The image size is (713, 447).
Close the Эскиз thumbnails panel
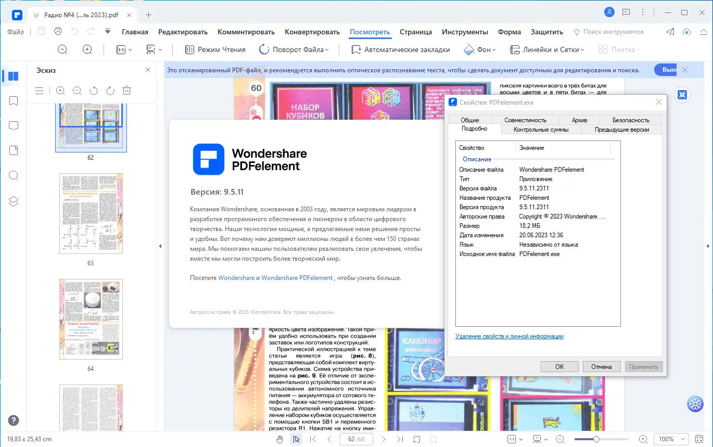click(148, 70)
